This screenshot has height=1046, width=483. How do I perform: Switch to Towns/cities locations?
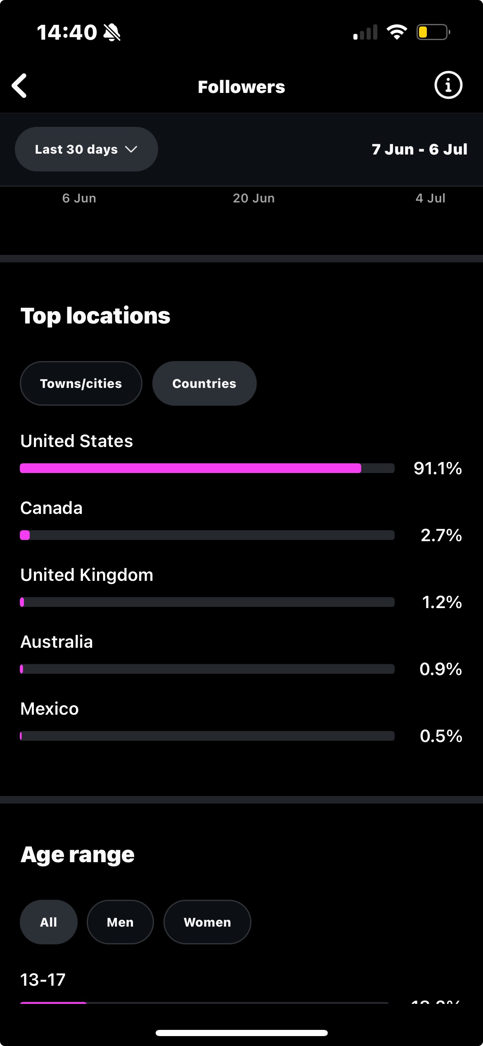coord(81,383)
